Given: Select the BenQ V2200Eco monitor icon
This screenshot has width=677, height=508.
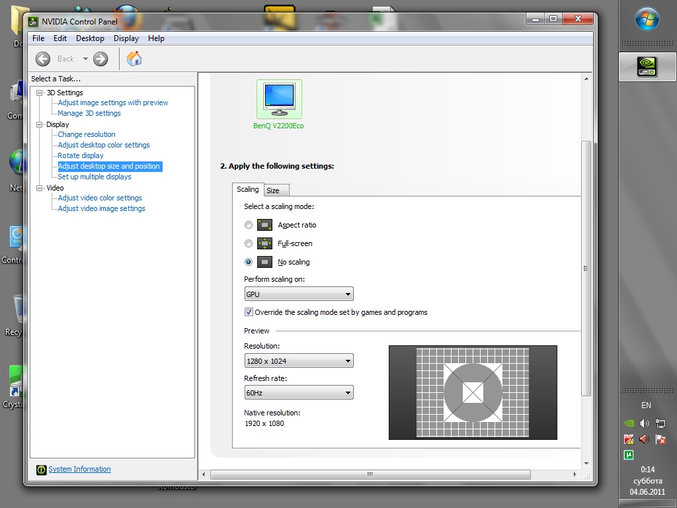Looking at the screenshot, I should [x=279, y=99].
